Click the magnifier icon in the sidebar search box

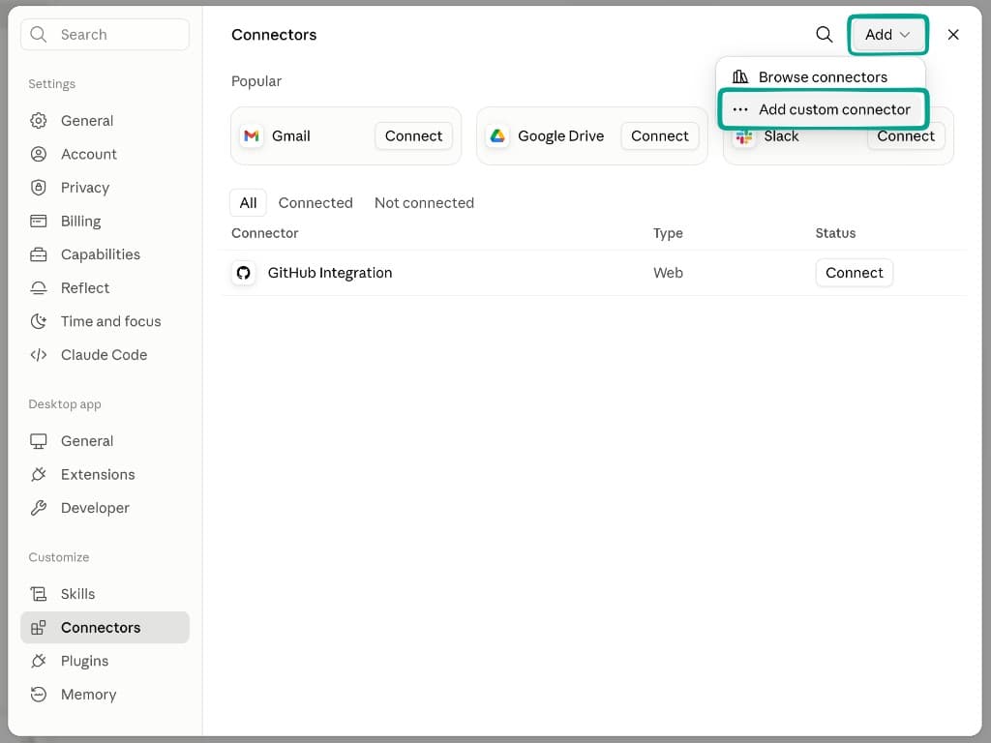(x=39, y=34)
